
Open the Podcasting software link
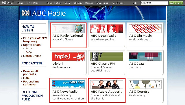[x=31, y=83]
